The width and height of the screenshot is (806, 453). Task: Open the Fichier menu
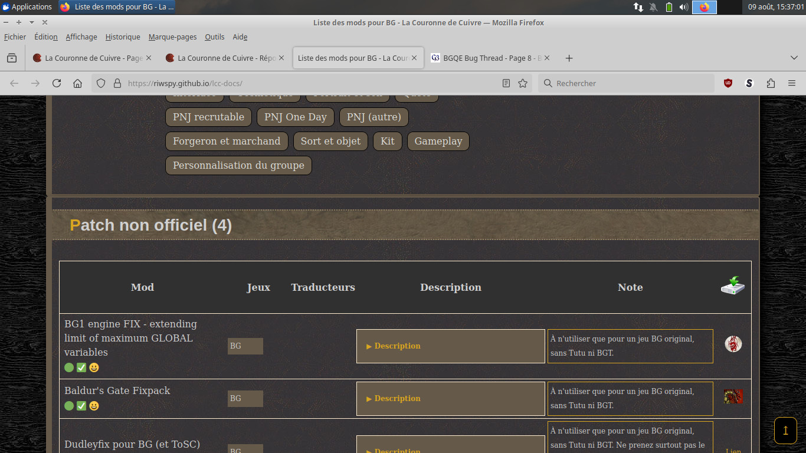point(15,37)
